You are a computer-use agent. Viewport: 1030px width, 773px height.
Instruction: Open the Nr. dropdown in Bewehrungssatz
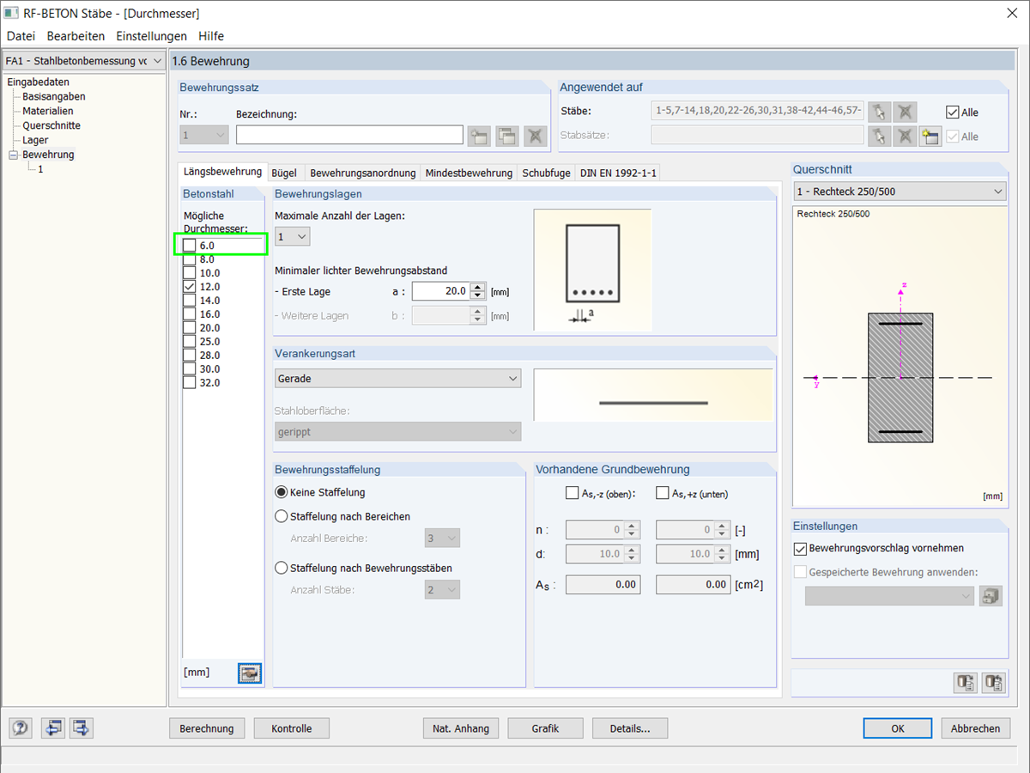click(204, 135)
